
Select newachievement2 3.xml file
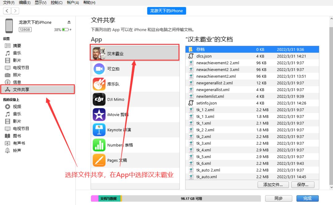point(252,69)
